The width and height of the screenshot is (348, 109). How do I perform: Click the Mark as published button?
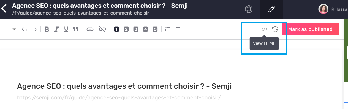(x=311, y=29)
